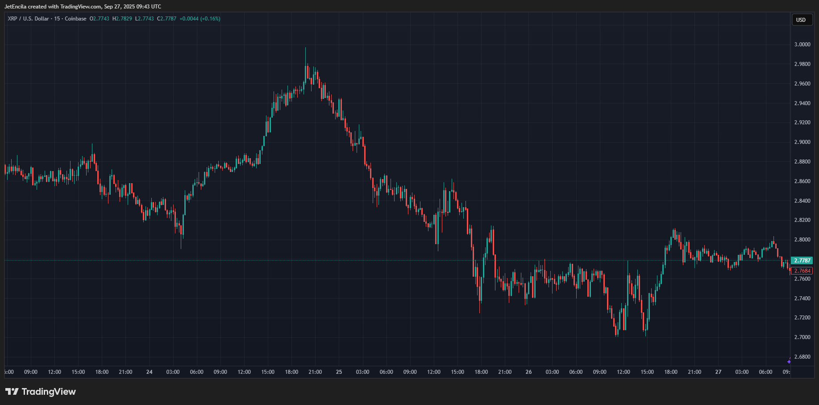This screenshot has width=819, height=405.
Task: Click the USD currency button
Action: 802,20
